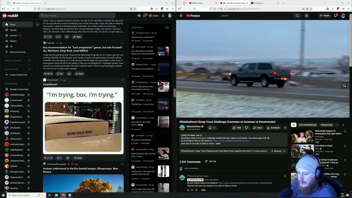Click the Reddit logo in header
352x198 pixels.
[10, 16]
